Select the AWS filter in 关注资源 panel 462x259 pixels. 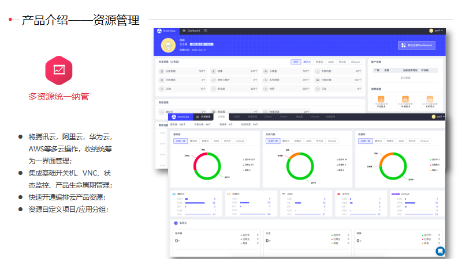(x=331, y=62)
